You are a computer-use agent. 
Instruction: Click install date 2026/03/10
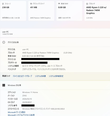coord(27,99)
